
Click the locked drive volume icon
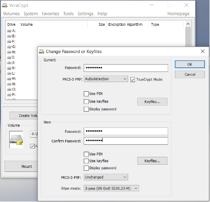pyautogui.click(x=16, y=140)
